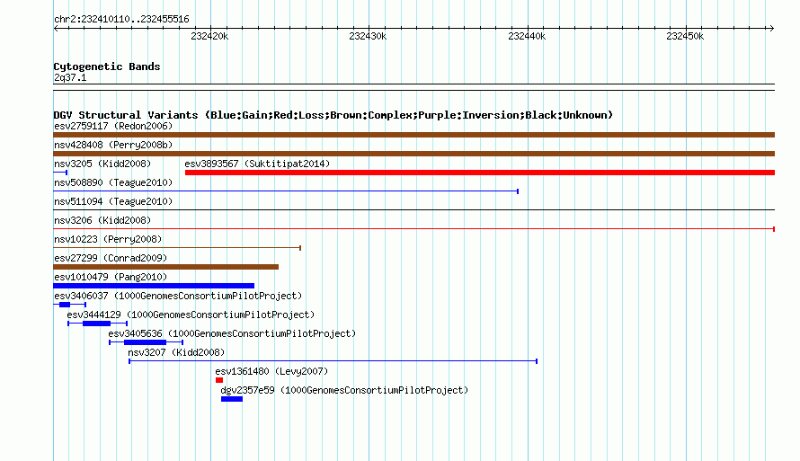Select the thin brown nsv10223 line
This screenshot has width=800, height=461.
pos(177,248)
